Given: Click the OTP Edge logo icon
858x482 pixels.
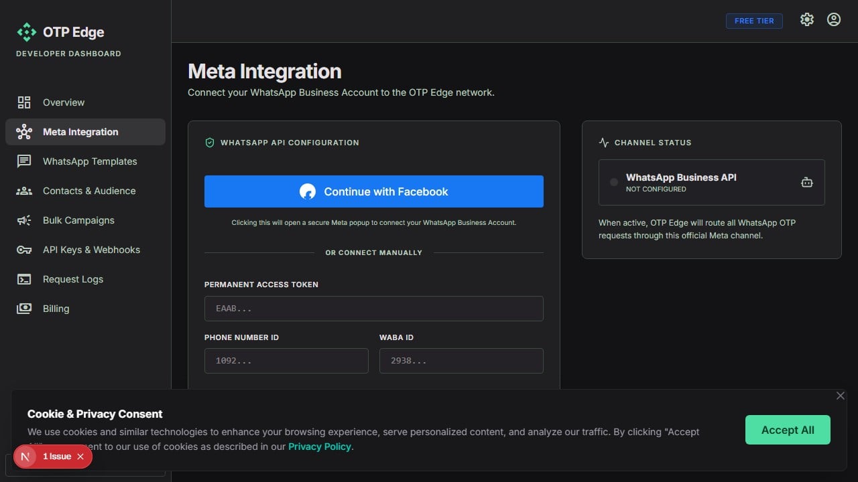Looking at the screenshot, I should pos(26,32).
